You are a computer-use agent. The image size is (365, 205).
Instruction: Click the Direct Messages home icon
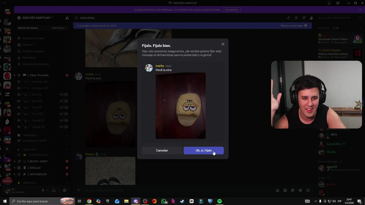(x=7, y=11)
